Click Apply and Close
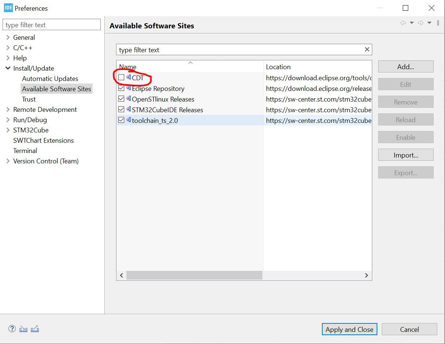This screenshot has width=445, height=344. click(349, 329)
